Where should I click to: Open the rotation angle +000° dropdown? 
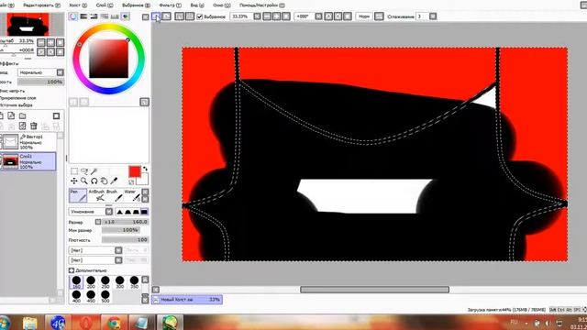[318, 16]
